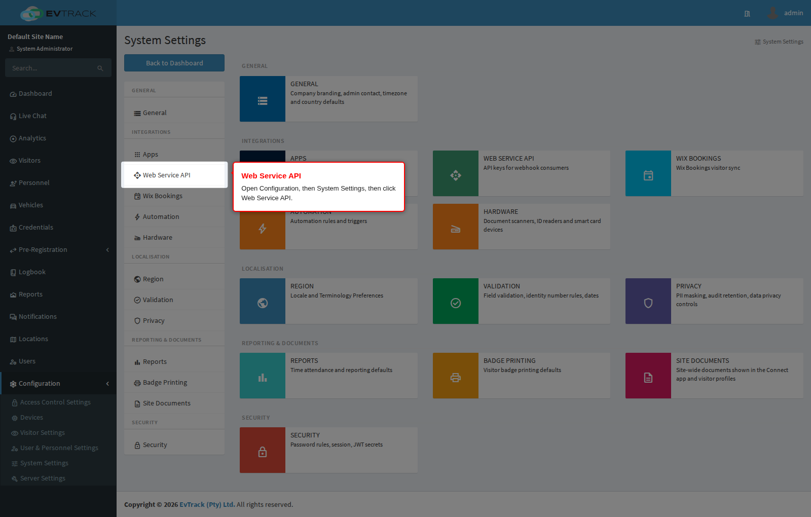Open Server Settings submenu item
811x517 pixels.
click(x=58, y=478)
